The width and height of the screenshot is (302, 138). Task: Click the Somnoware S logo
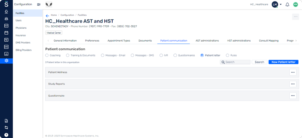[6, 4]
